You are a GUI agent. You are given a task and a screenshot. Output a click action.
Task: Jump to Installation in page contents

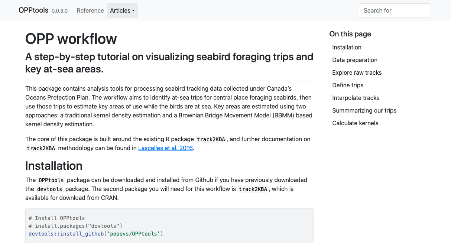(x=347, y=47)
